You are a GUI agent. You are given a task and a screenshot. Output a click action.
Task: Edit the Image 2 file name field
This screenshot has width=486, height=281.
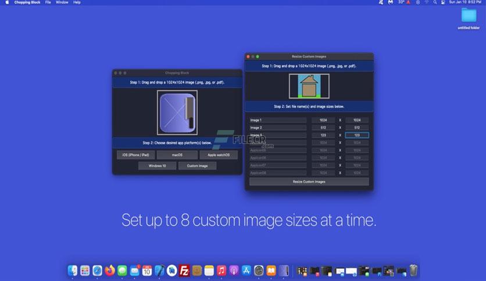[278, 128]
